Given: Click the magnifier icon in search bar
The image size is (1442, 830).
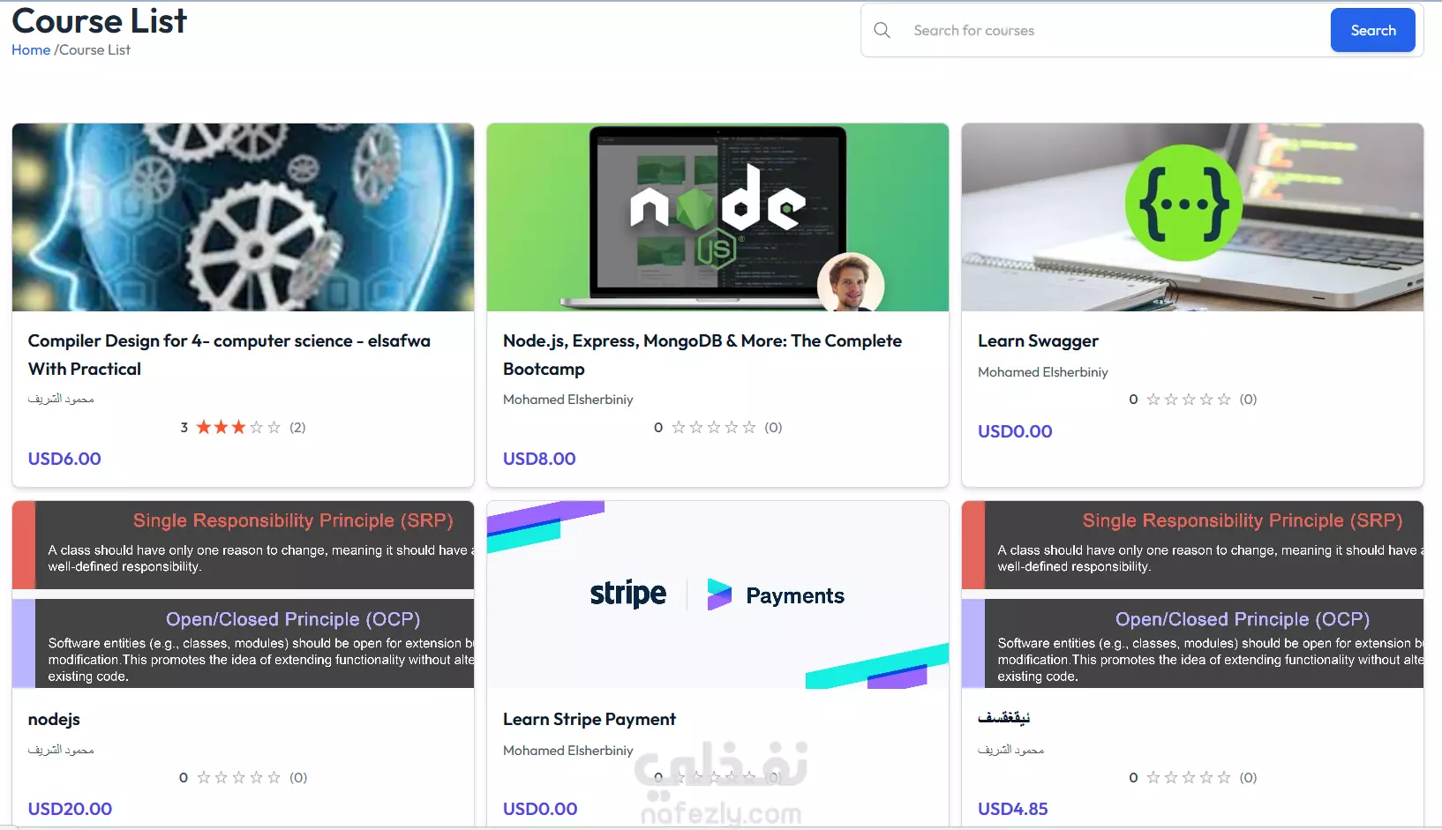Looking at the screenshot, I should coord(882,30).
